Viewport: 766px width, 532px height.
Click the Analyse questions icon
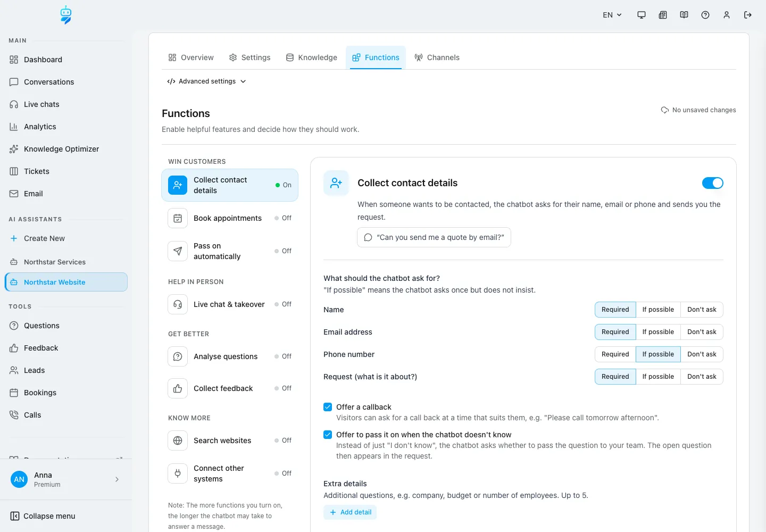click(178, 356)
